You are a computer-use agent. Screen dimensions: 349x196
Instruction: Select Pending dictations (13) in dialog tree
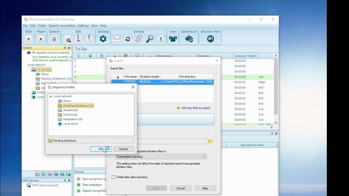click(76, 105)
